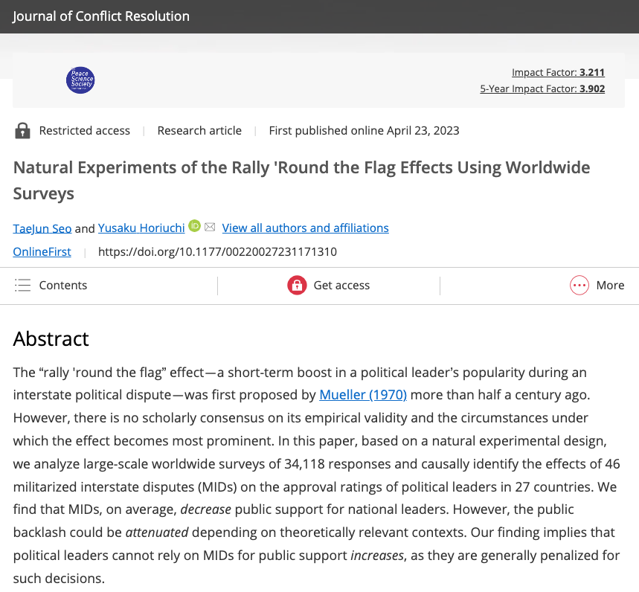The height and width of the screenshot is (592, 639).
Task: Click the author email envelope icon
Action: coord(210,227)
